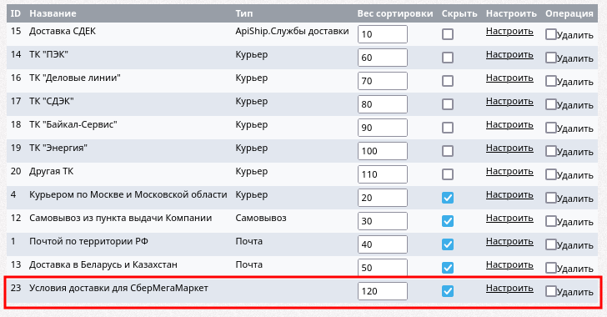Open Настроить link for ТК "Энергия"
The image size is (607, 317).
point(509,148)
